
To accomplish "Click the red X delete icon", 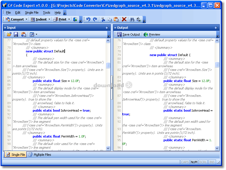I will (124, 19).
